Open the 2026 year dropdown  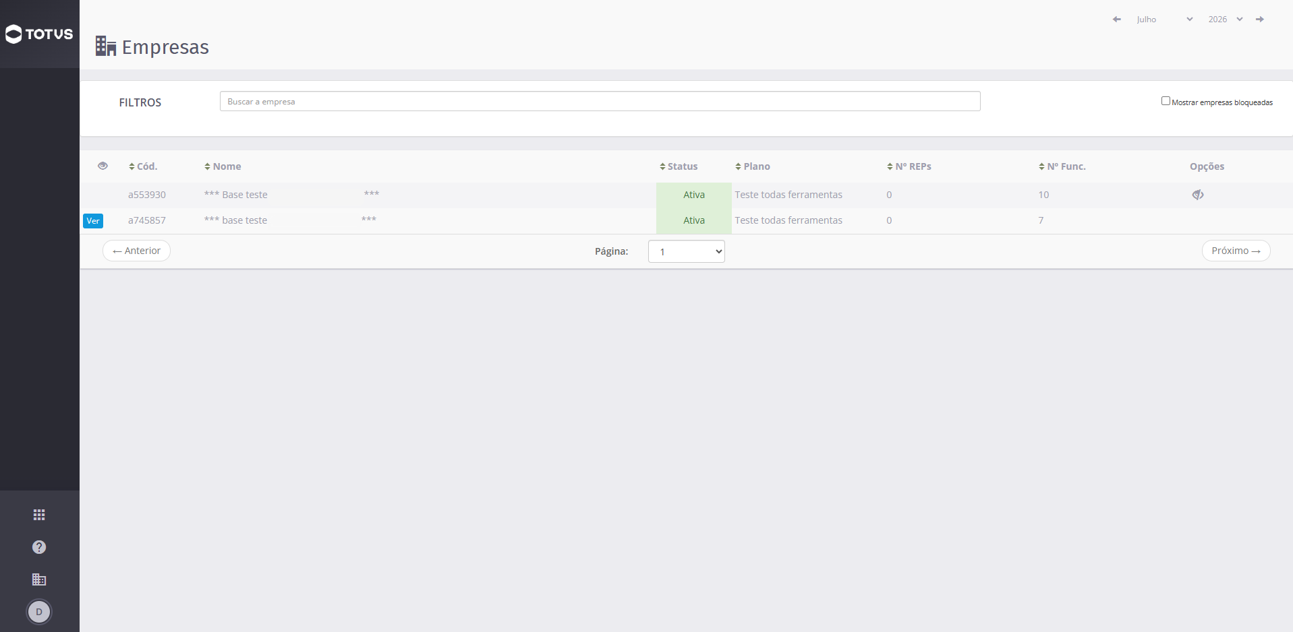pyautogui.click(x=1226, y=20)
